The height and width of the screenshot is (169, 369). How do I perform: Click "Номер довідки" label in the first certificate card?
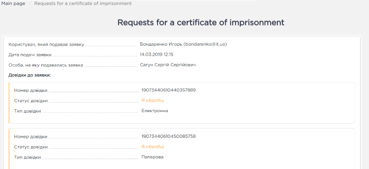(30, 90)
